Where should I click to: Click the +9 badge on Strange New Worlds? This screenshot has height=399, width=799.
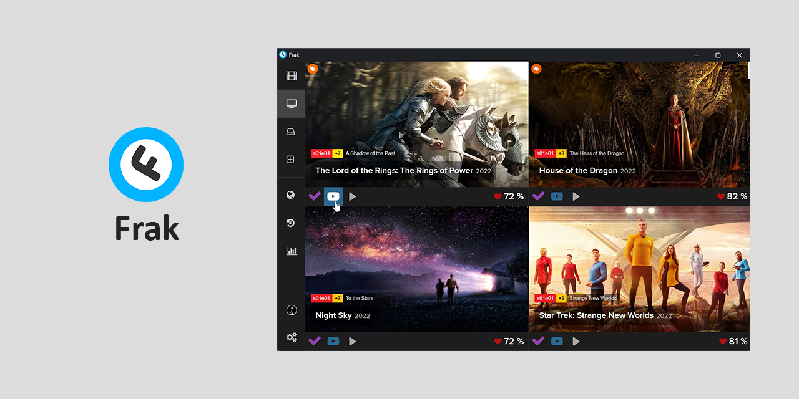[561, 298]
